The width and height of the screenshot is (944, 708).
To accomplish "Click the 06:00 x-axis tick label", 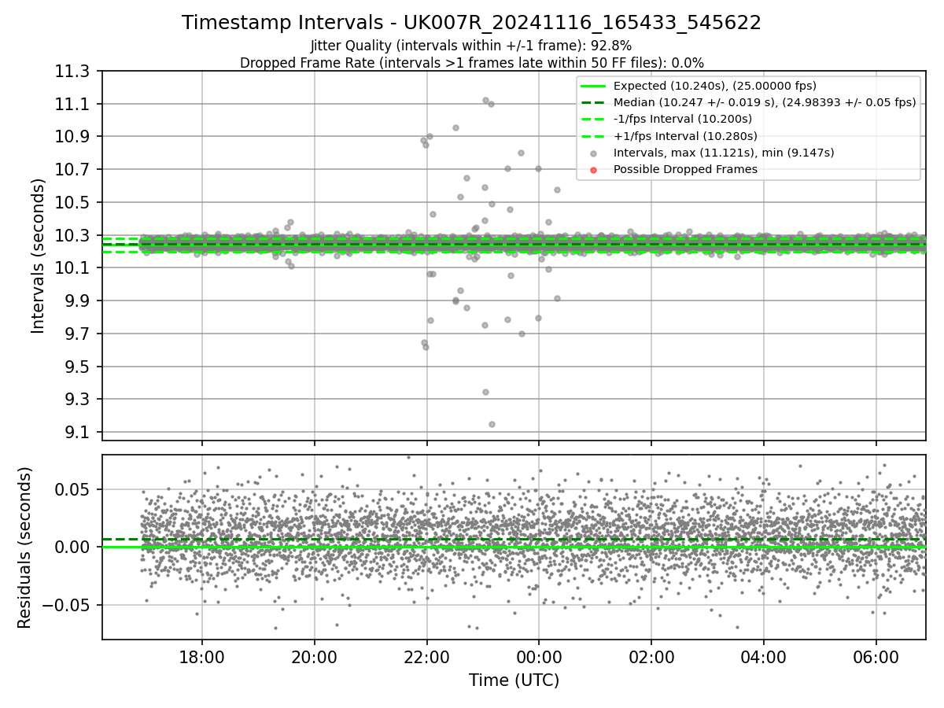I will 876,657.
